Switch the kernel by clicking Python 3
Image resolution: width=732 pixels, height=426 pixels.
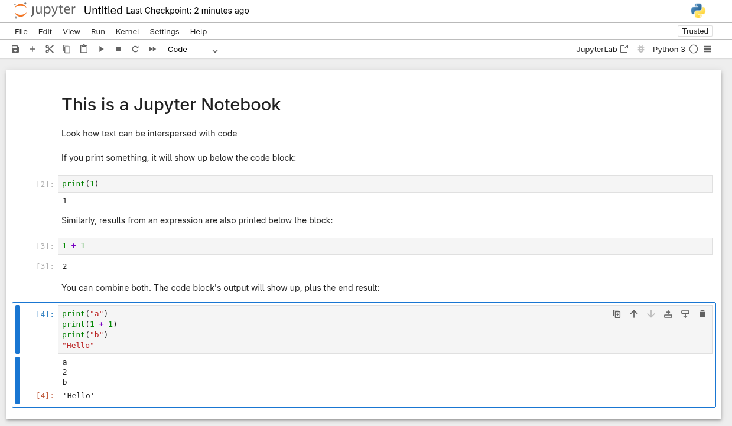(x=669, y=49)
